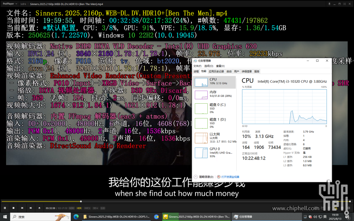This screenshot has height=221, width=354.
Task: Switch to the 性能 tab
Action: (204, 71)
